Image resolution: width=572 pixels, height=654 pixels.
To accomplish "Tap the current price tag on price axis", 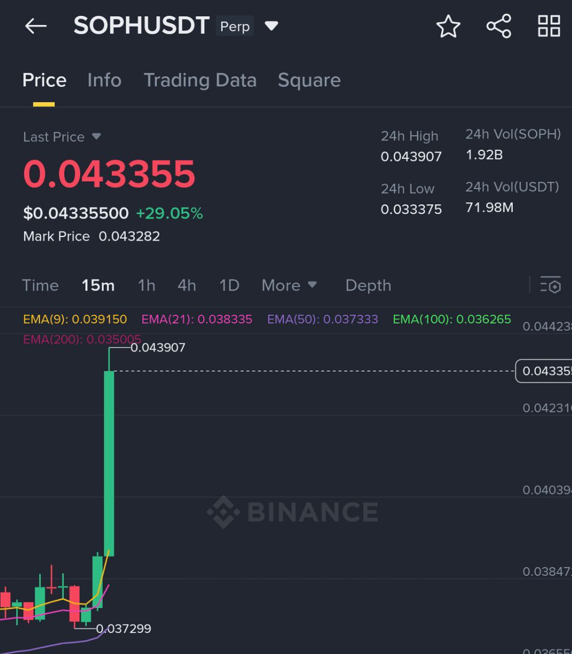I will [x=544, y=371].
